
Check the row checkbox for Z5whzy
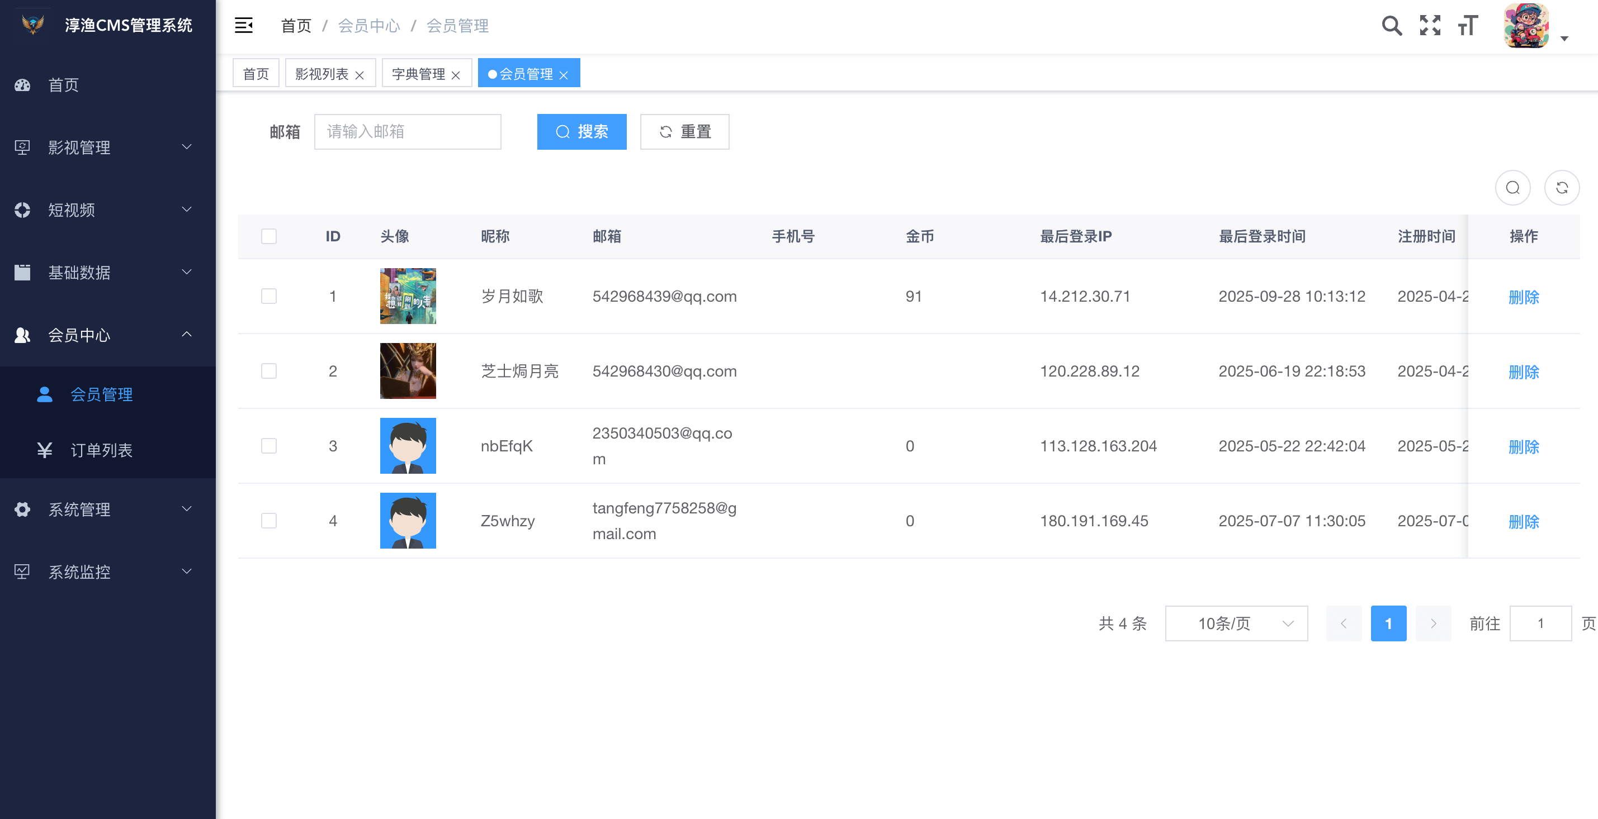click(268, 521)
